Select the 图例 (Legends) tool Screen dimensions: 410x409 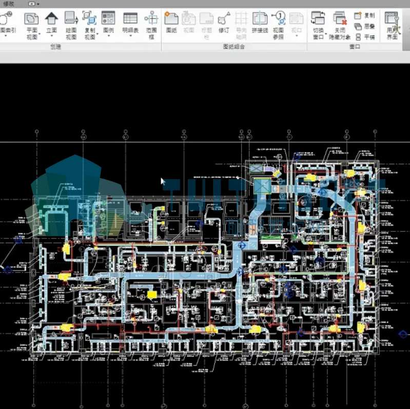point(108,23)
